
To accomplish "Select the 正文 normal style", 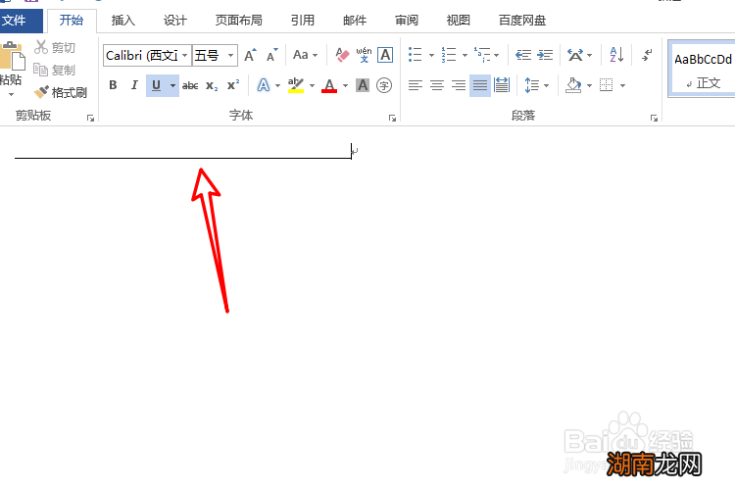I will point(703,69).
